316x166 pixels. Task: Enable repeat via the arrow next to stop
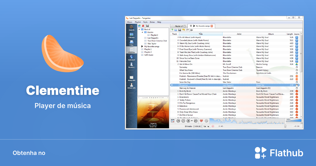pos(192,121)
